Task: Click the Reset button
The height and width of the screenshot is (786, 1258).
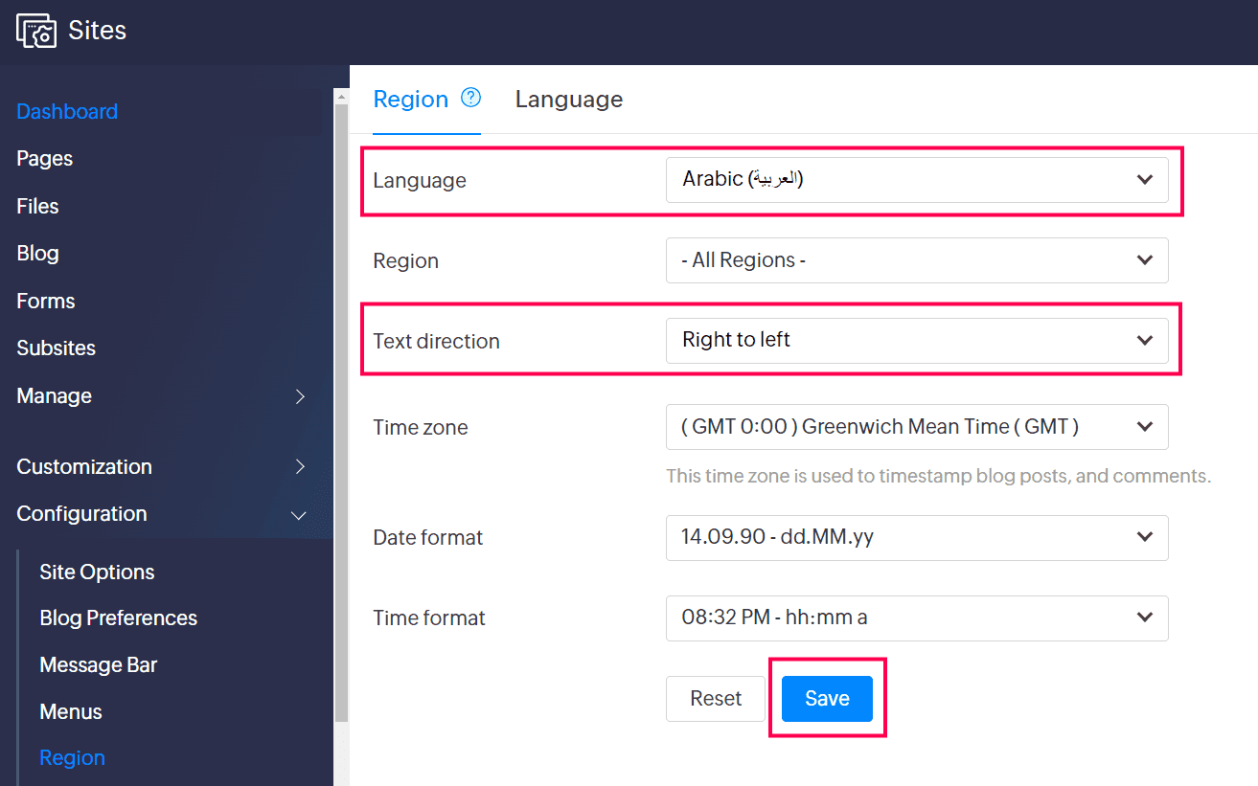Action: coord(716,699)
